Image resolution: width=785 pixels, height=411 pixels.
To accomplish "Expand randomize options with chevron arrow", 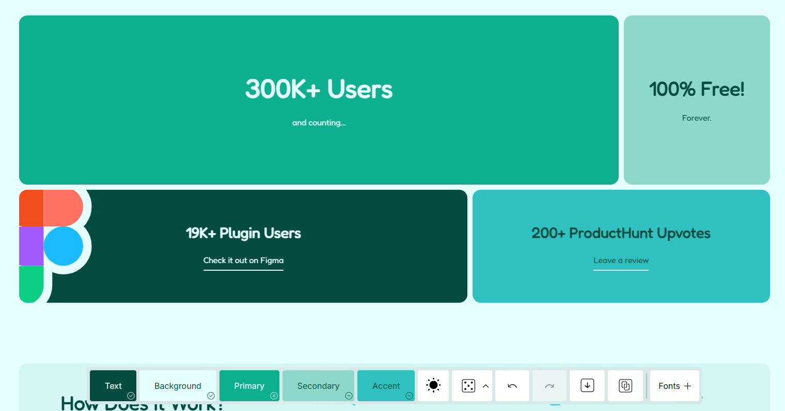I will [x=485, y=386].
